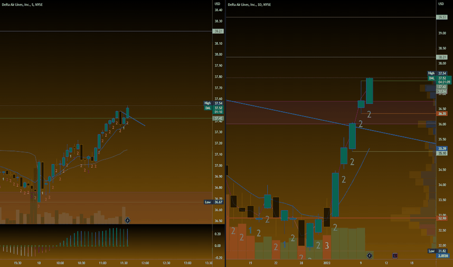The image size is (453, 267).
Task: Click the 37.42 line label on 5-minute chart
Action: [x=218, y=118]
